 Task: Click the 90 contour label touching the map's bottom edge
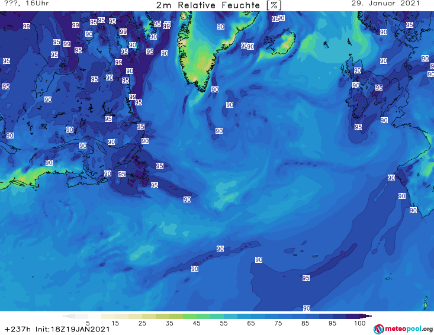306,308
